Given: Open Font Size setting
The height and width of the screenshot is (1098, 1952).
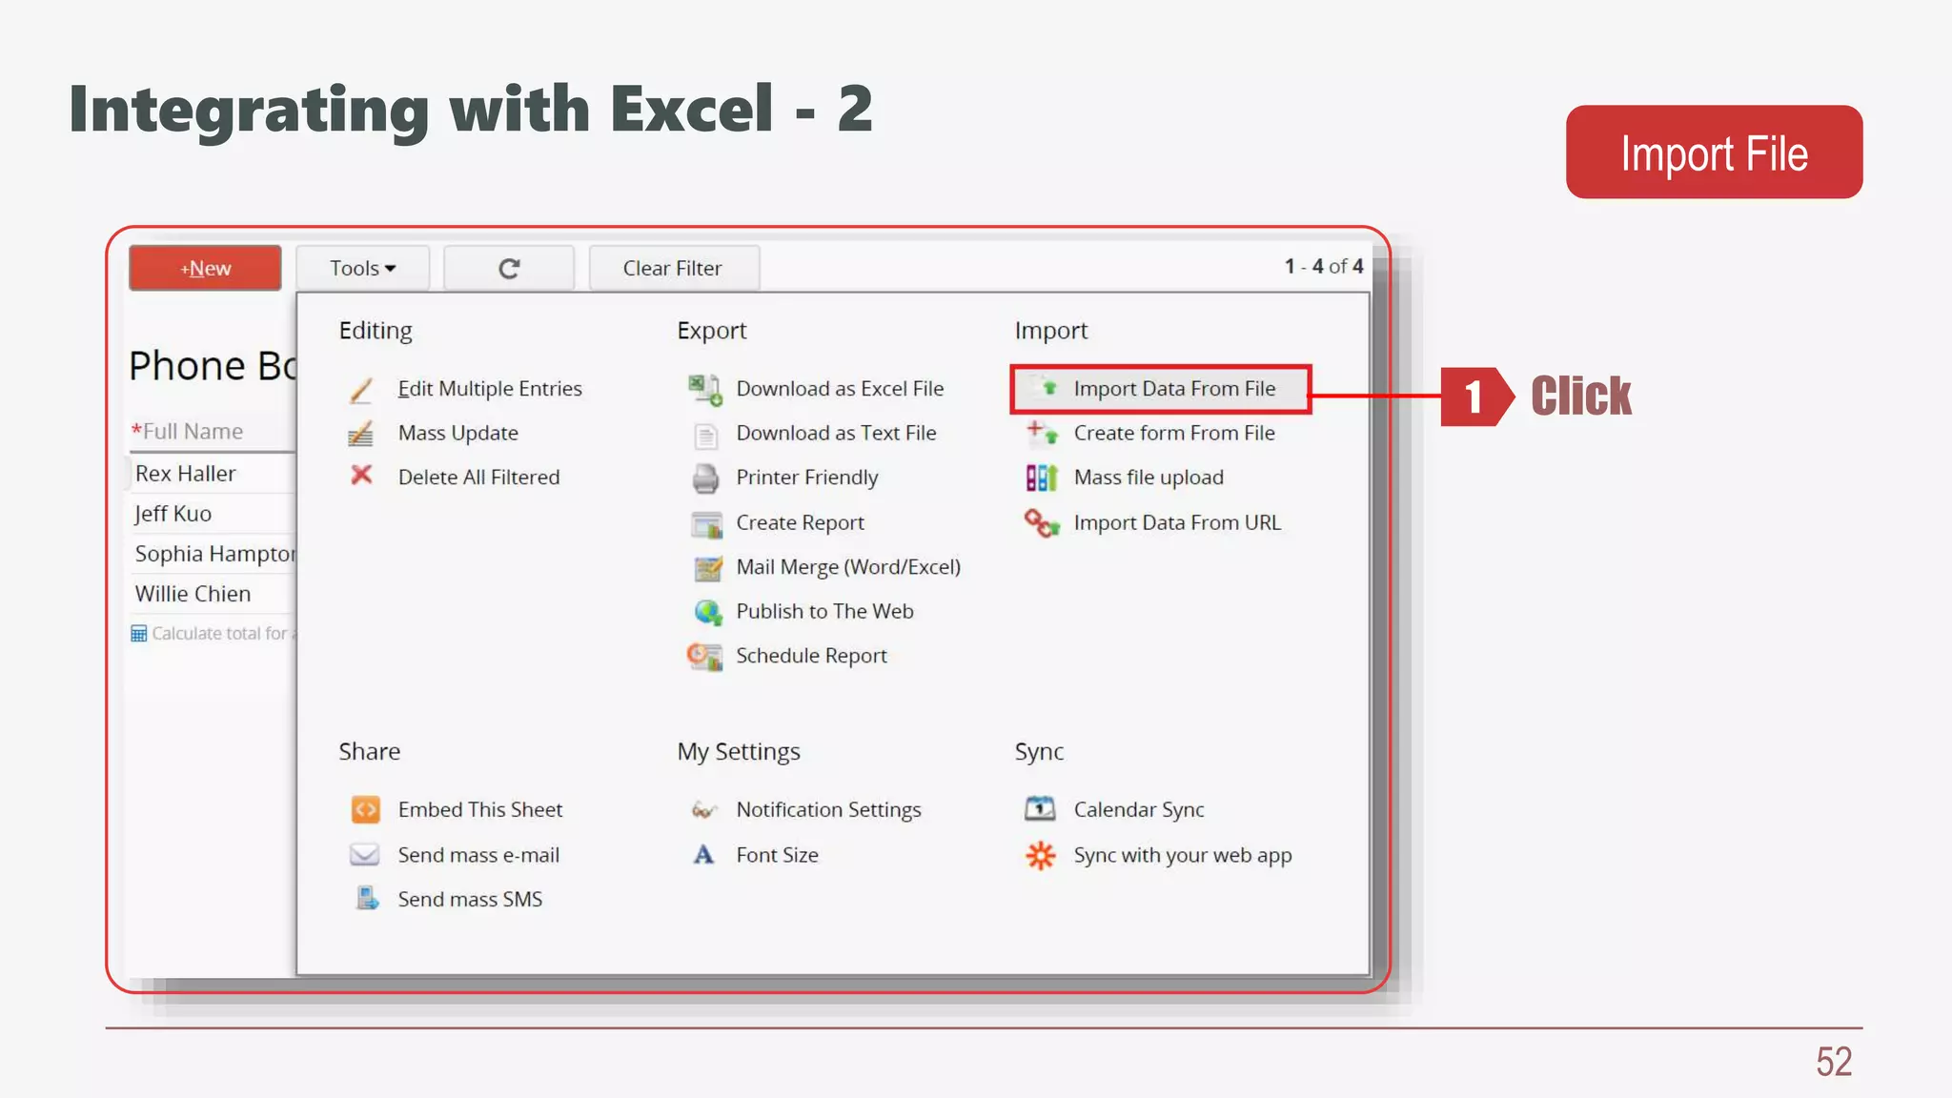Looking at the screenshot, I should [x=777, y=855].
